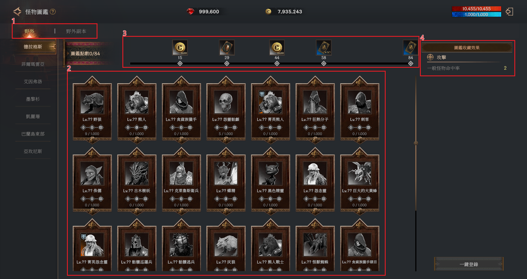Screen dimensions: 527x279
Task: Click the 圖鑑收藏效果 header
Action: 467,48
